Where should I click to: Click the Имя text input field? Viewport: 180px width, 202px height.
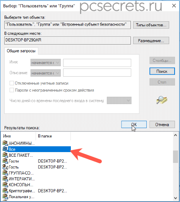(97, 63)
